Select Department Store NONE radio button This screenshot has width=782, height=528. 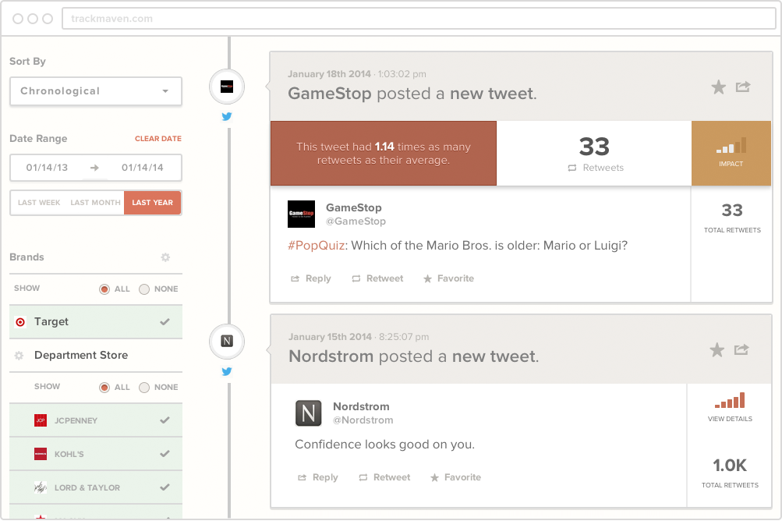pyautogui.click(x=144, y=388)
